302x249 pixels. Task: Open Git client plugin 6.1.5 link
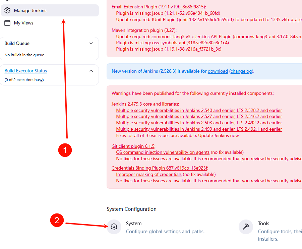click(x=133, y=146)
